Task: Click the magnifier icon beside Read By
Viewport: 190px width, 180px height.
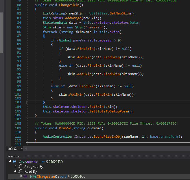Action: [x=21, y=171]
